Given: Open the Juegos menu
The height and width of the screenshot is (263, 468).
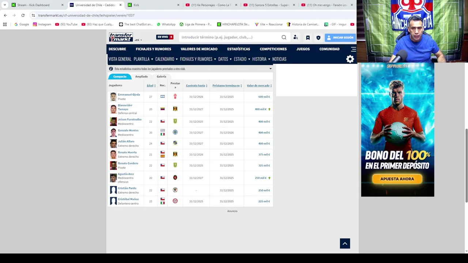Looking at the screenshot, I should click(x=303, y=49).
